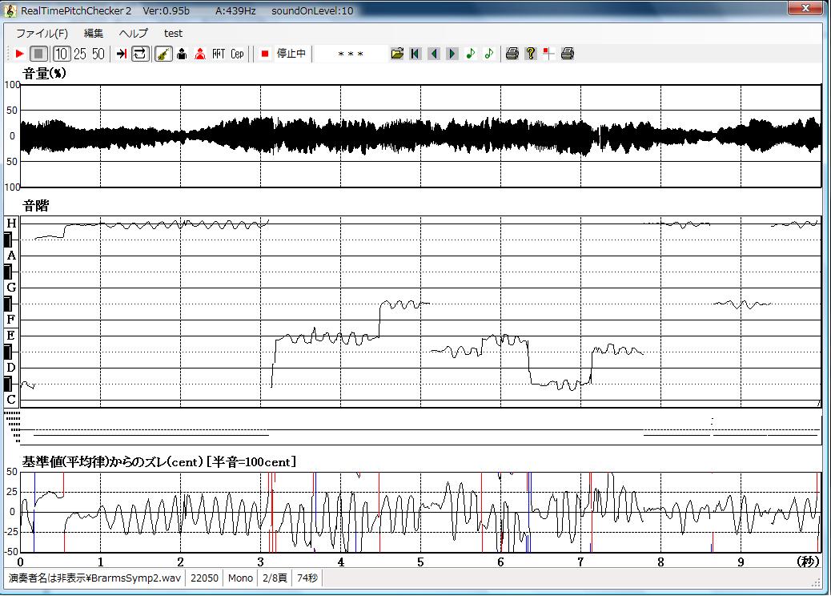Viewport: 831px width, 596px height.
Task: Click the green note icon nearest the printer
Action: pyautogui.click(x=488, y=54)
